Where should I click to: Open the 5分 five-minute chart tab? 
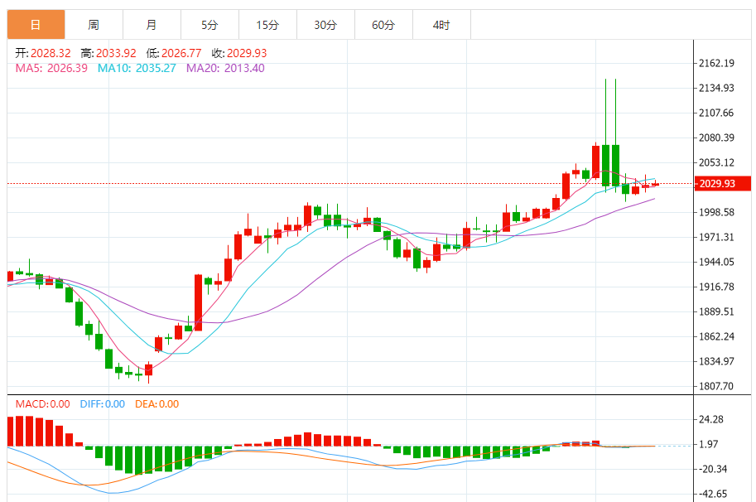209,25
